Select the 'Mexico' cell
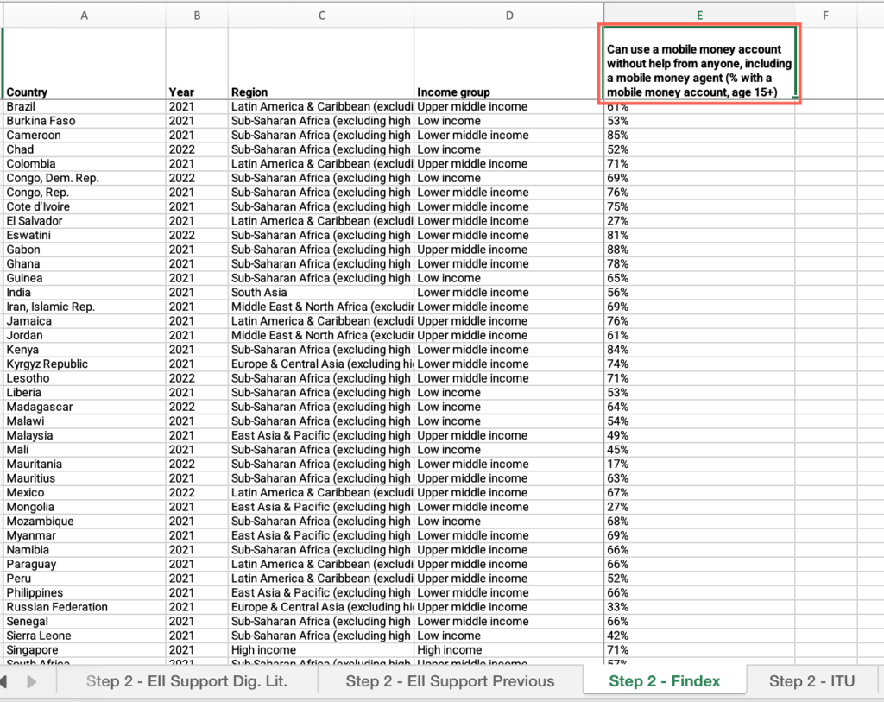 tap(84, 492)
